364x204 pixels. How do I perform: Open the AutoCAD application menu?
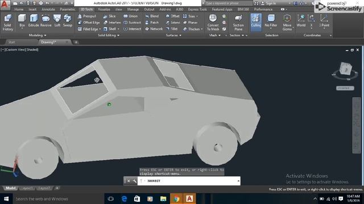(x=5, y=5)
